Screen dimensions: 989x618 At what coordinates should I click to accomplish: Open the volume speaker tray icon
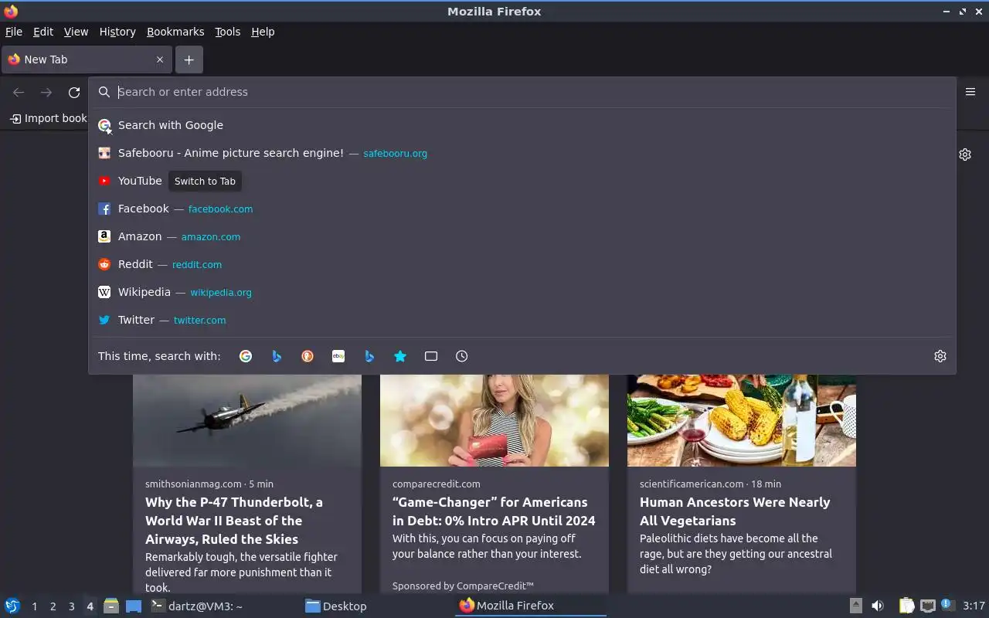tap(878, 606)
